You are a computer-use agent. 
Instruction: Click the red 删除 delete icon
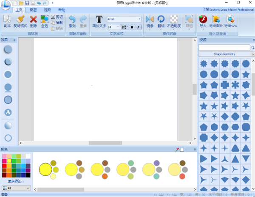pos(34,20)
